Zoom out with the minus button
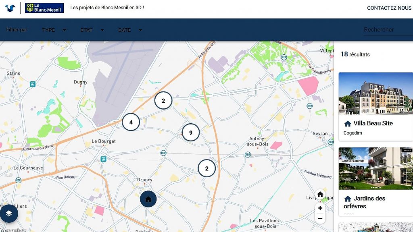Screen dimensions: 413x232 tap(320, 219)
